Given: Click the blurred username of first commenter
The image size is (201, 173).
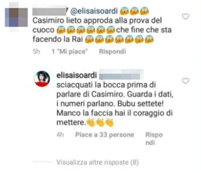Looking at the screenshot, I should [49, 11].
